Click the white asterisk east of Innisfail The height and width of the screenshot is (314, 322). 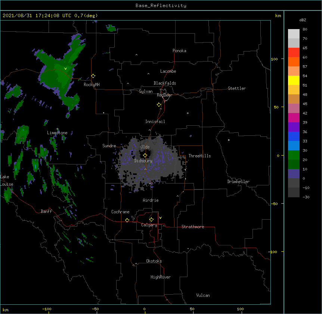click(x=188, y=113)
